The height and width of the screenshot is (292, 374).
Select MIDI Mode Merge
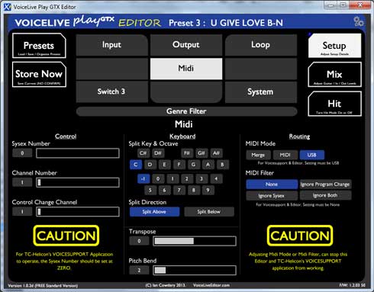pyautogui.click(x=258, y=155)
